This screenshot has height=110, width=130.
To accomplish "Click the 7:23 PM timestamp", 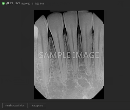I will 39,4.
